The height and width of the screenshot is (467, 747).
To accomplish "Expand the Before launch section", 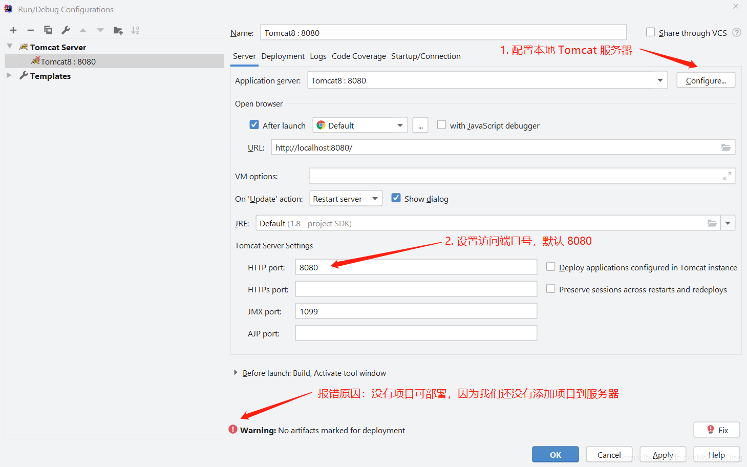I will (x=236, y=373).
